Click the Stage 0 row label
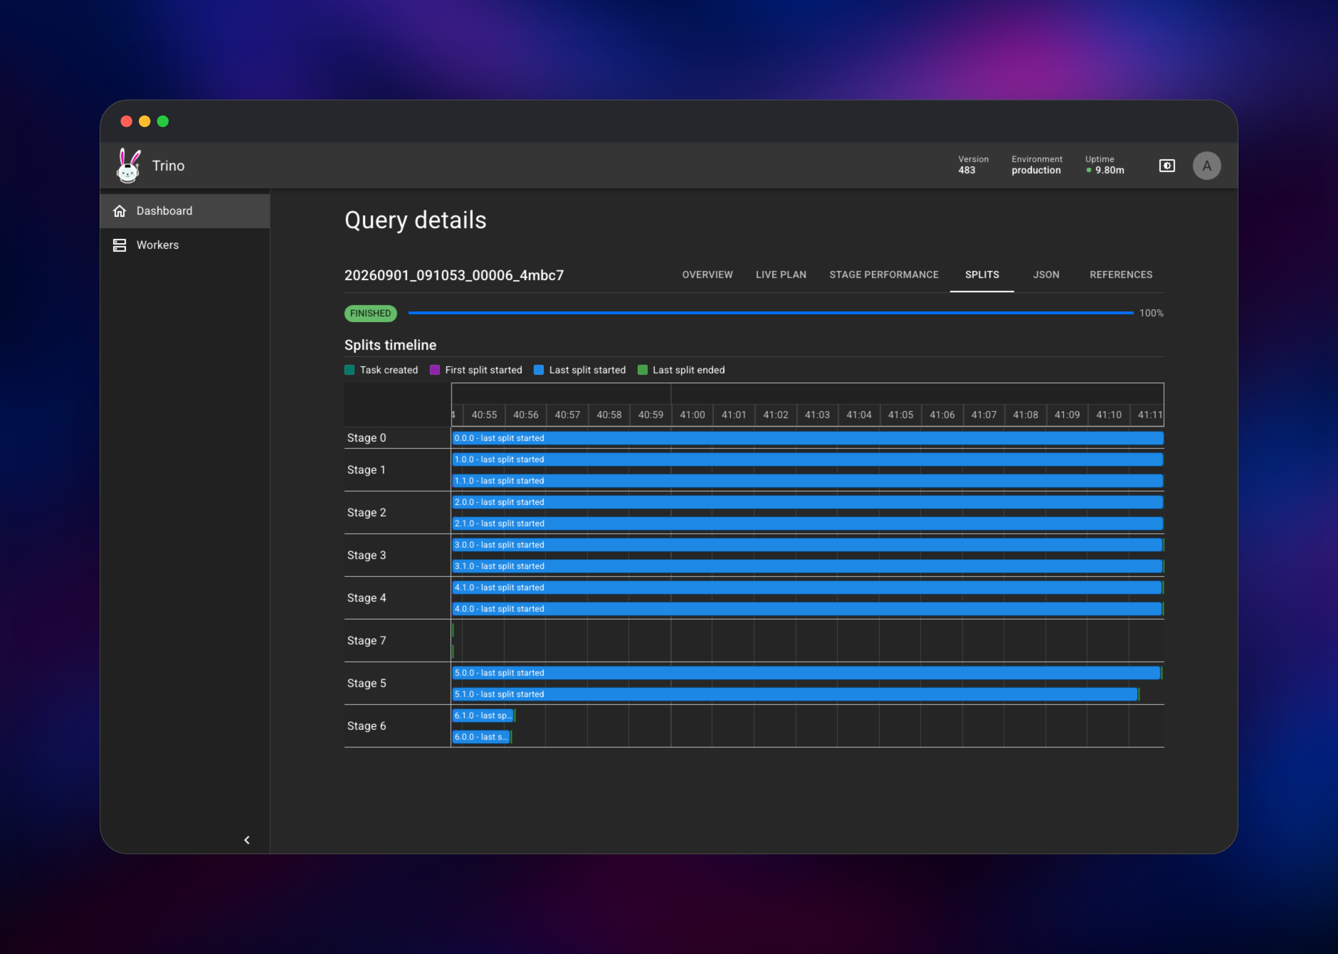The width and height of the screenshot is (1338, 954). click(367, 438)
